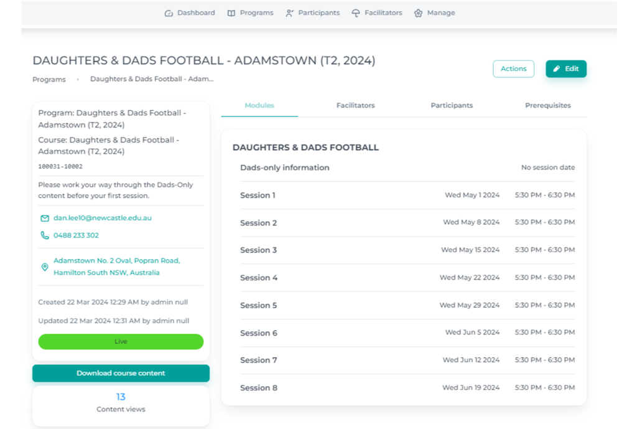Expand the Session 1 module row
The width and height of the screenshot is (627, 429).
[258, 196]
